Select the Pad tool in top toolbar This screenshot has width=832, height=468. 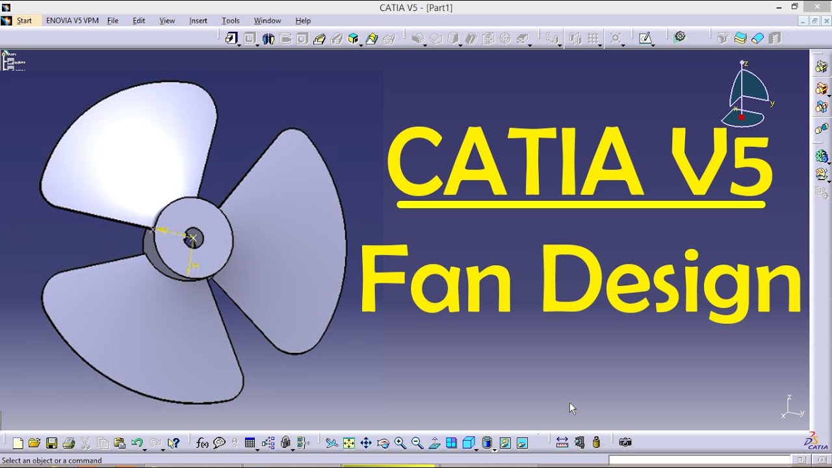[232, 38]
